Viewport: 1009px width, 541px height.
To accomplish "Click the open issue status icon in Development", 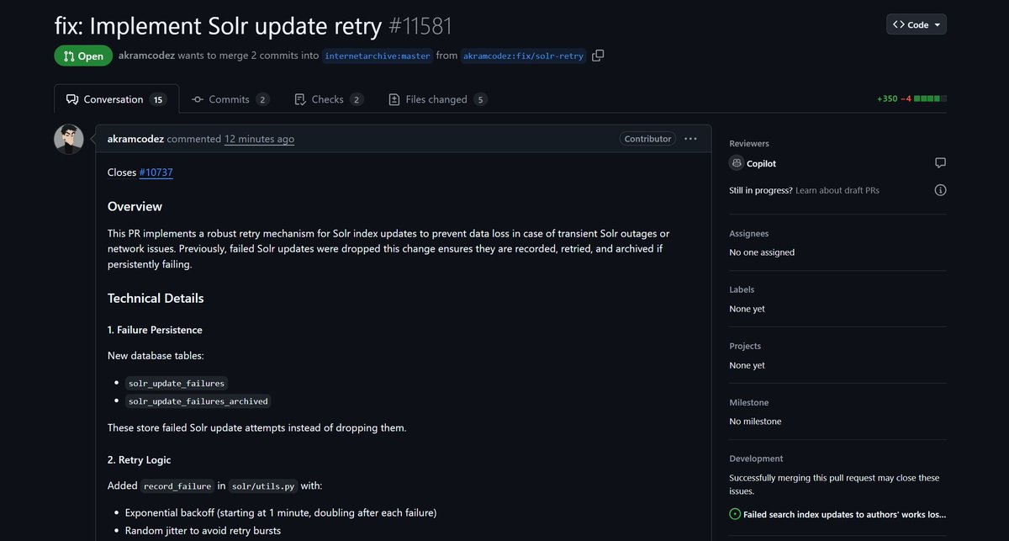I will tap(735, 514).
